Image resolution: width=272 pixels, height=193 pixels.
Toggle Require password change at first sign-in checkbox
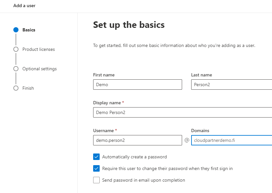coord(96,169)
